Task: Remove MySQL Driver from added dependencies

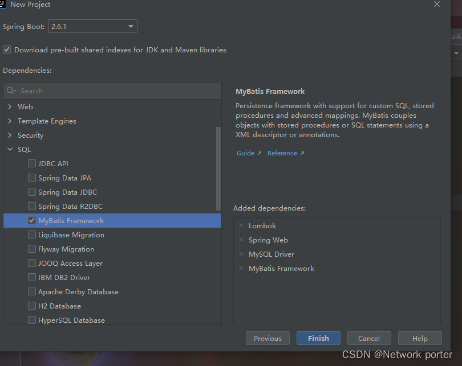Action: (x=241, y=254)
